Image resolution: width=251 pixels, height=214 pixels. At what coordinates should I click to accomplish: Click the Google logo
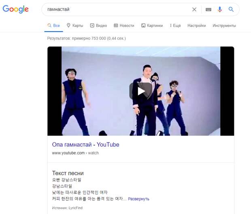click(x=16, y=9)
